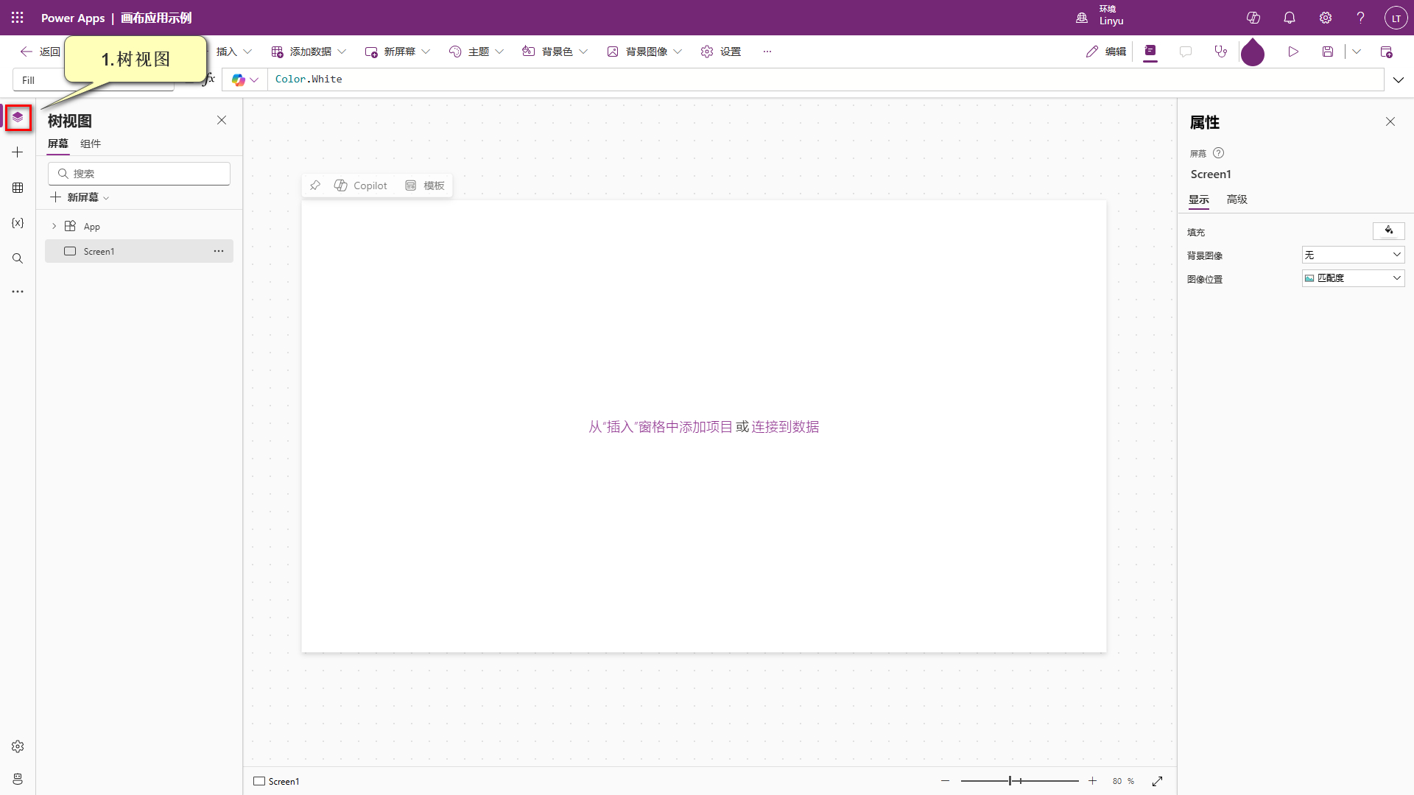Click the tree view 搜索 field

[x=140, y=174]
